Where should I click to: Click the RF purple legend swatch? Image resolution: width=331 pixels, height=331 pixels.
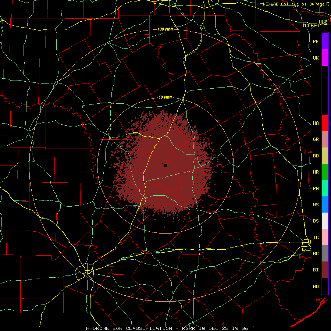(x=325, y=41)
